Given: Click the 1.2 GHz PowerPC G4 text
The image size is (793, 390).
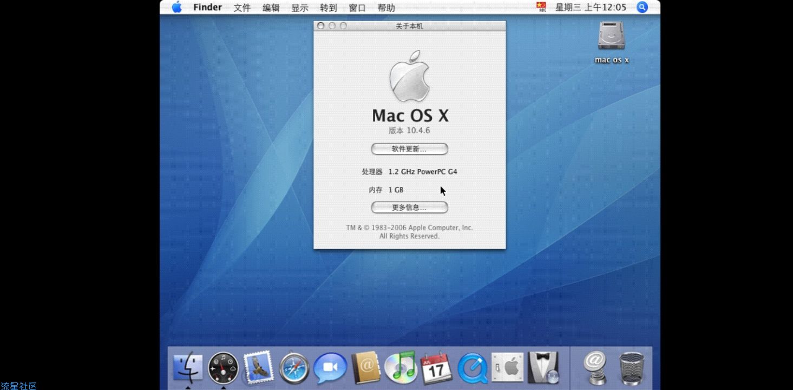Looking at the screenshot, I should click(x=423, y=172).
